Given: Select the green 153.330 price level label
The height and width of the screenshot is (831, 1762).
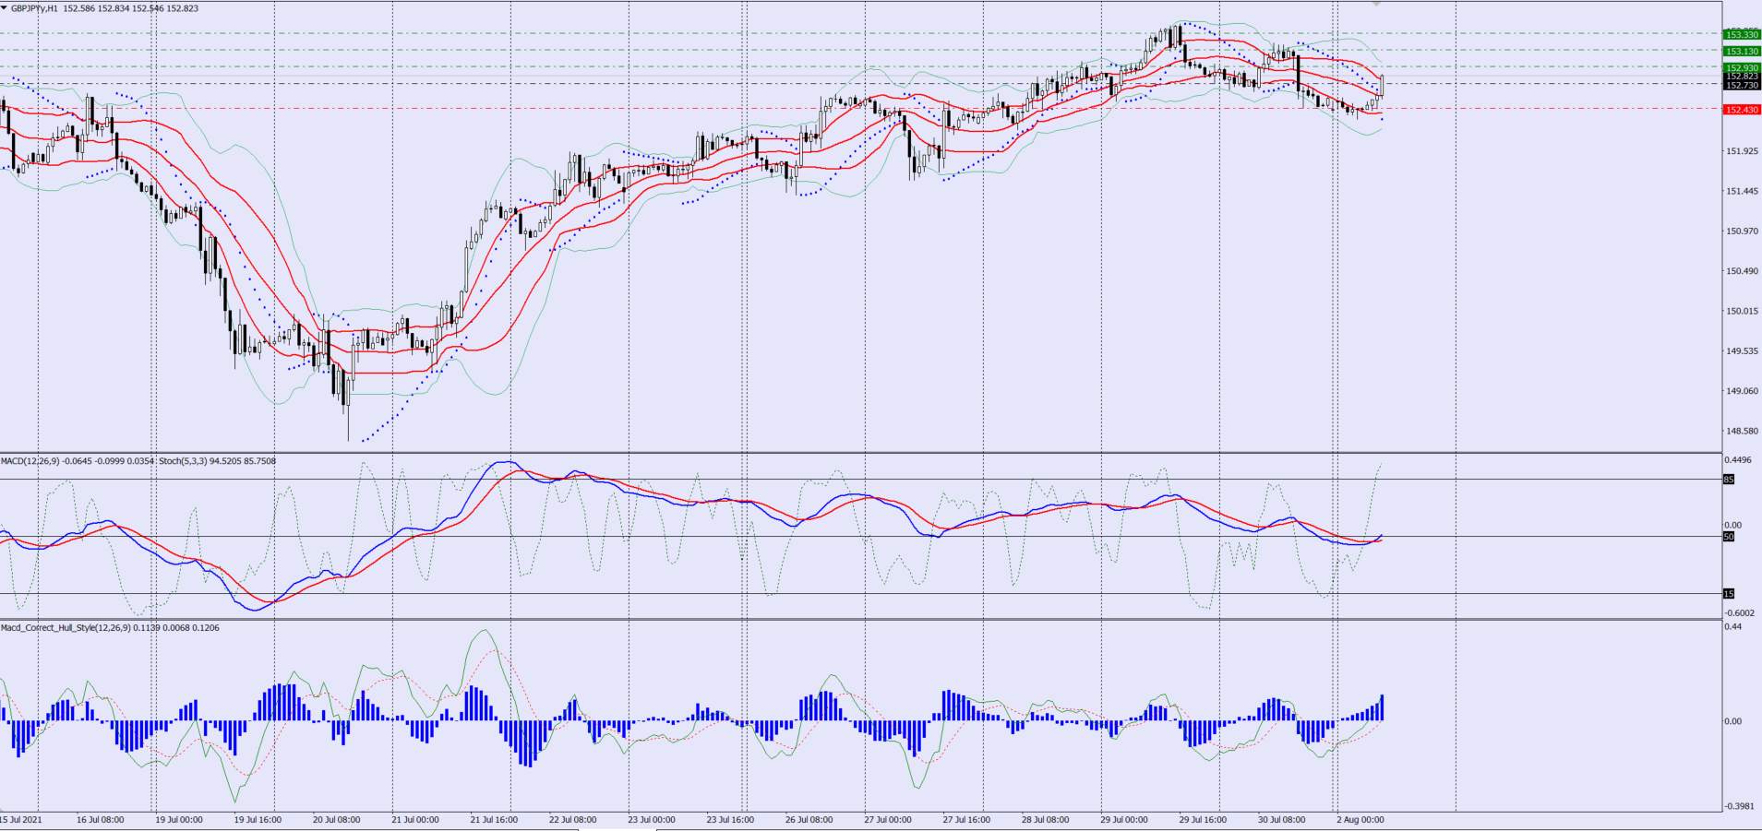Looking at the screenshot, I should click(x=1742, y=35).
